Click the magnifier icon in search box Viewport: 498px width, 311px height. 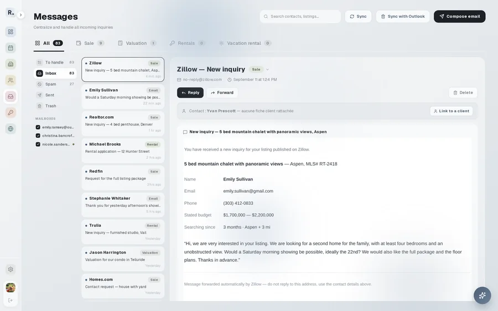click(x=266, y=17)
